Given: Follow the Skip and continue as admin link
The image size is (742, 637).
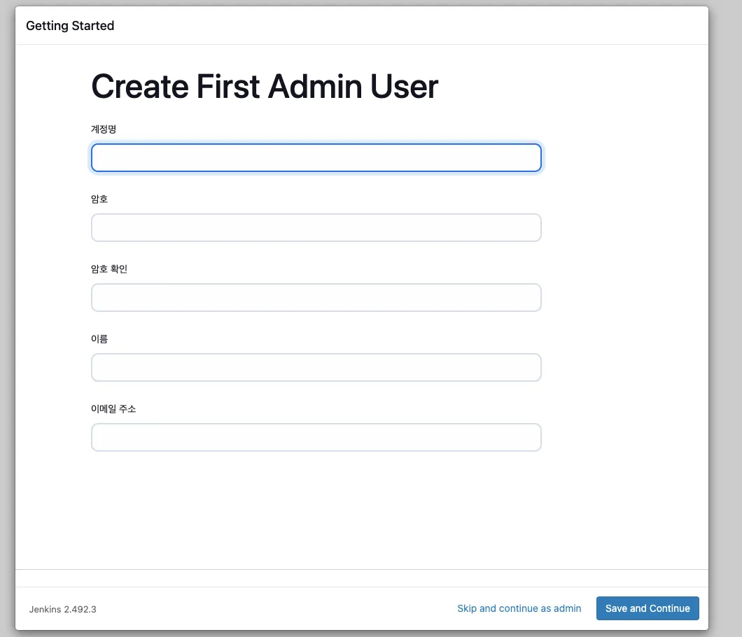Looking at the screenshot, I should (x=519, y=608).
